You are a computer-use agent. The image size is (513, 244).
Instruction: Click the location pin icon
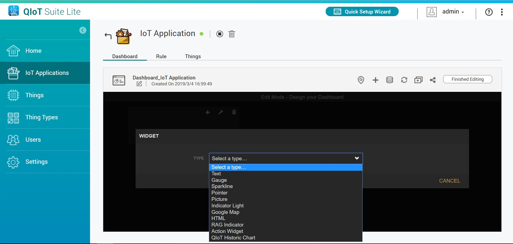click(x=361, y=80)
